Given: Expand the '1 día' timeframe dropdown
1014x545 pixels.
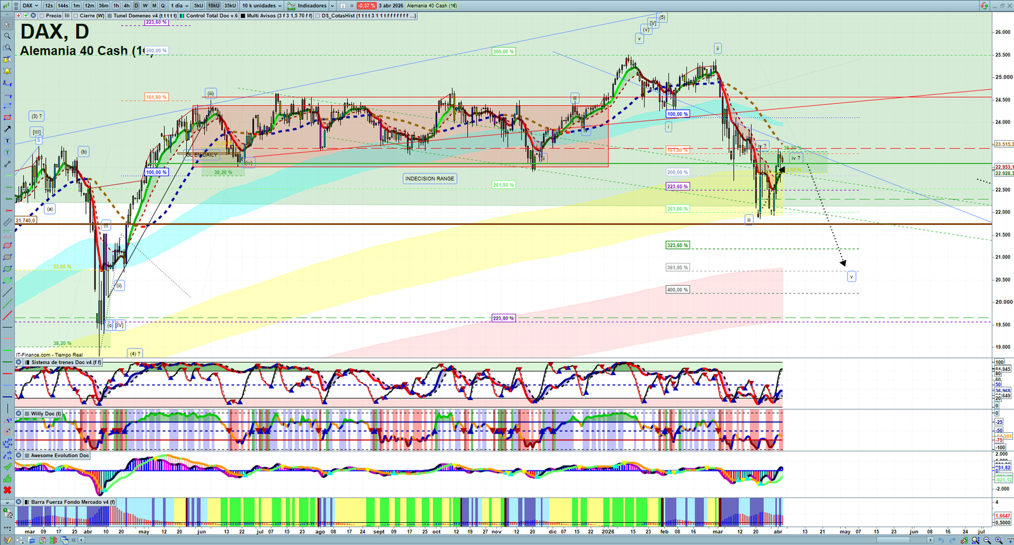Looking at the screenshot, I should click(179, 6).
